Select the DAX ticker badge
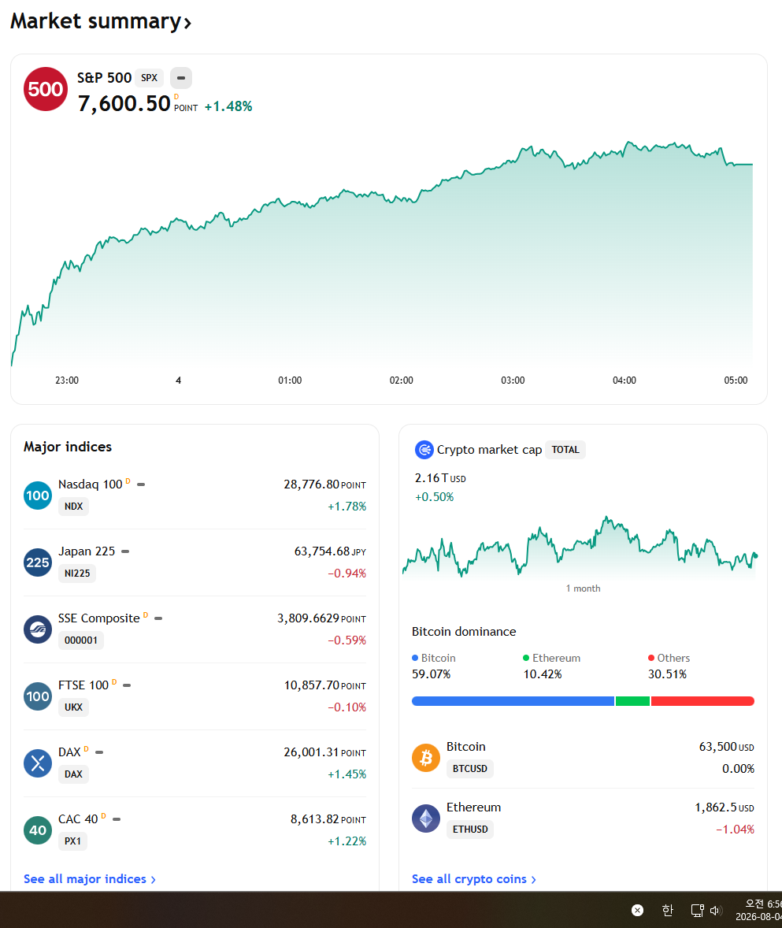Image resolution: width=782 pixels, height=928 pixels. coord(73,774)
